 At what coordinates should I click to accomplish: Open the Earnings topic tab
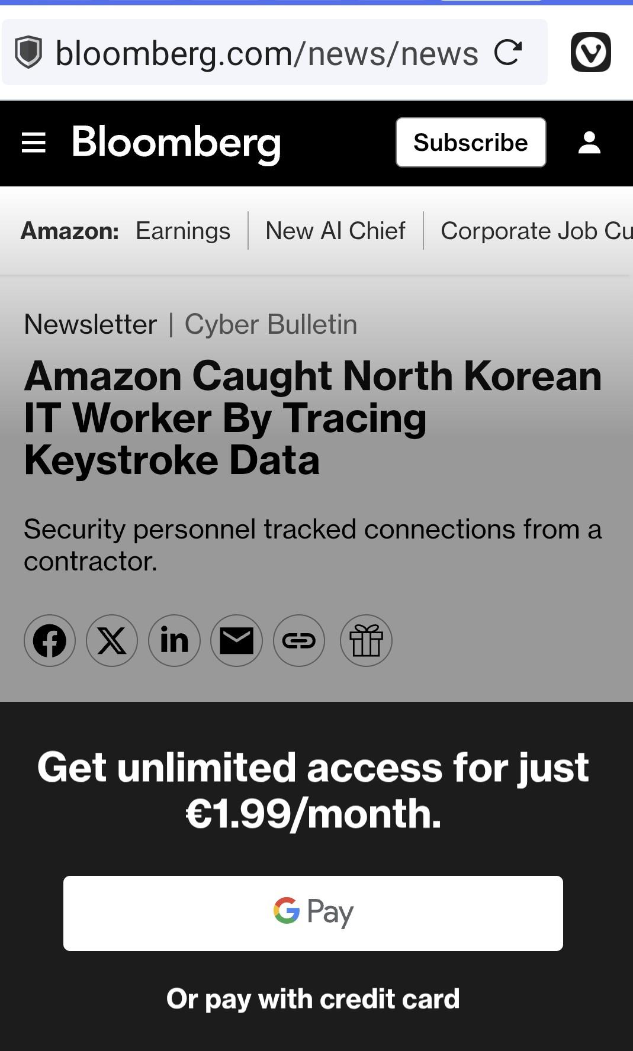[x=183, y=231]
